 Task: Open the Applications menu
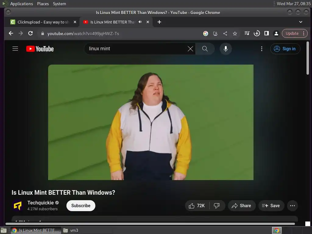22,4
